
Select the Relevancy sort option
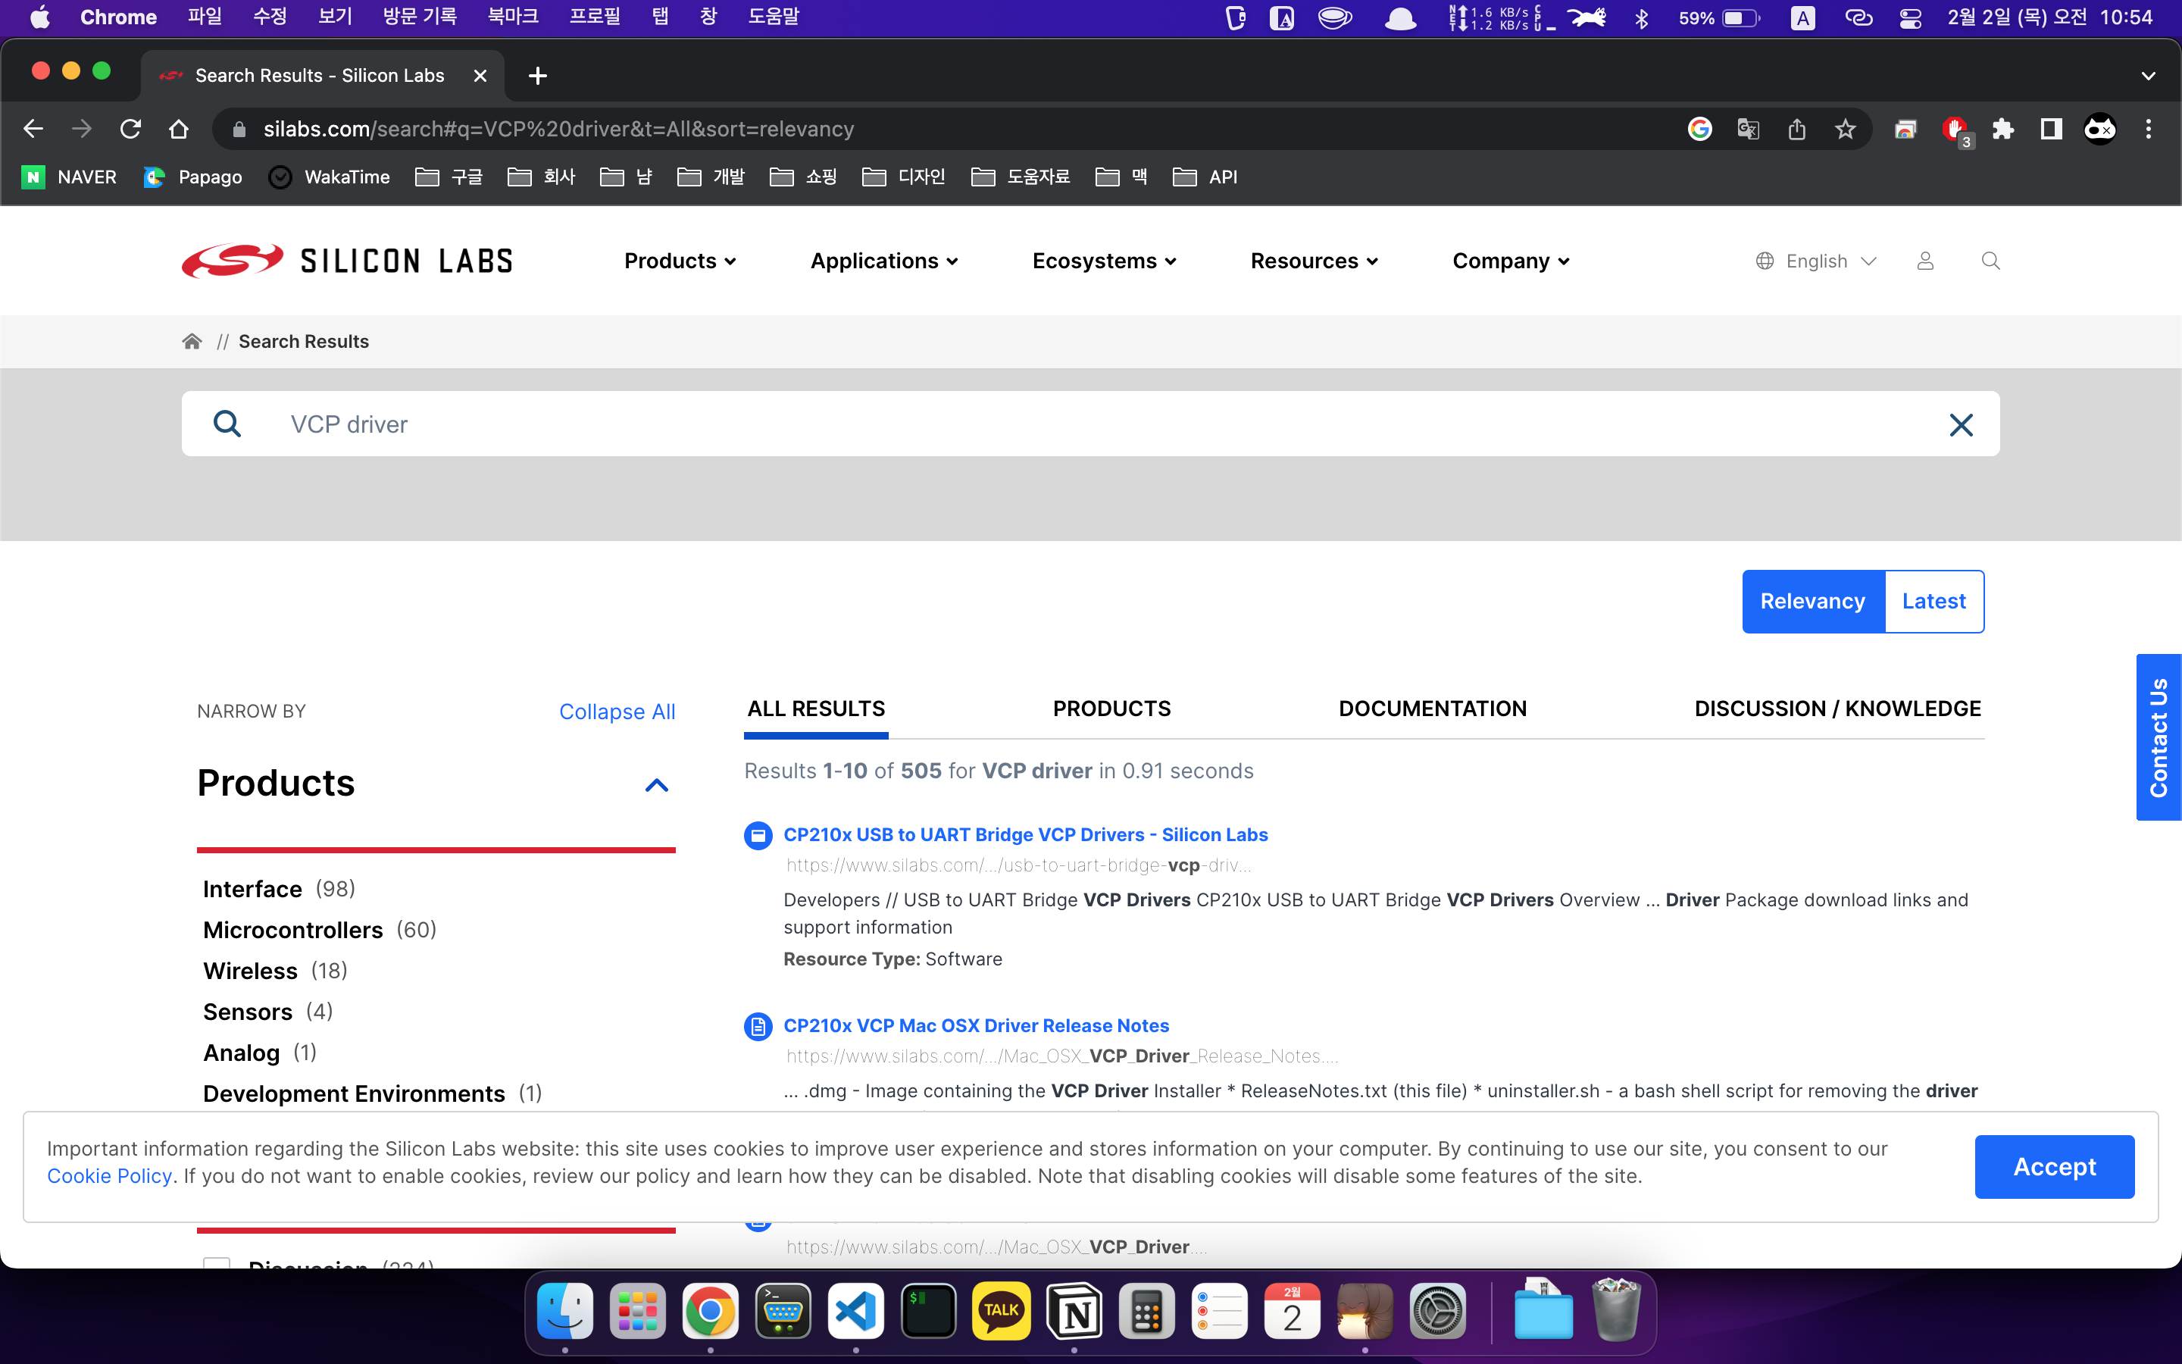1812,601
